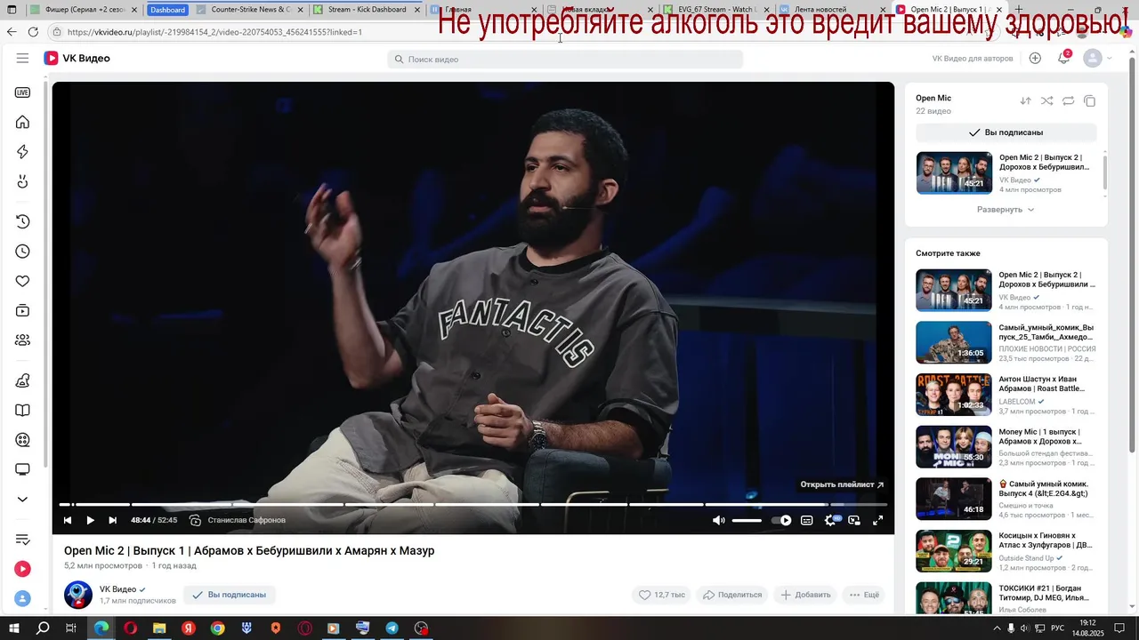Toggle playlist repeat

pos(1068,101)
